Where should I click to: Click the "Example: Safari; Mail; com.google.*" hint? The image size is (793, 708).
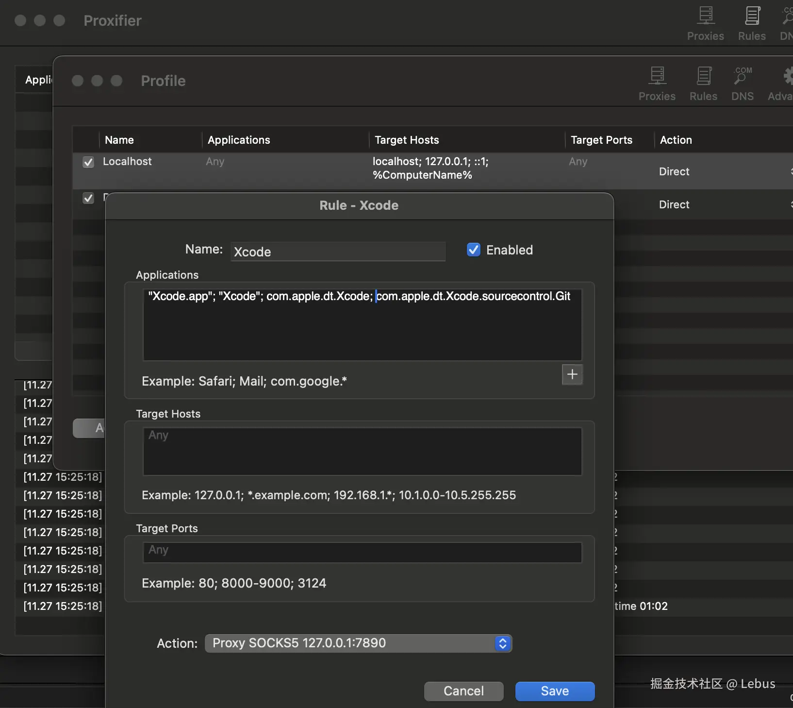point(244,381)
